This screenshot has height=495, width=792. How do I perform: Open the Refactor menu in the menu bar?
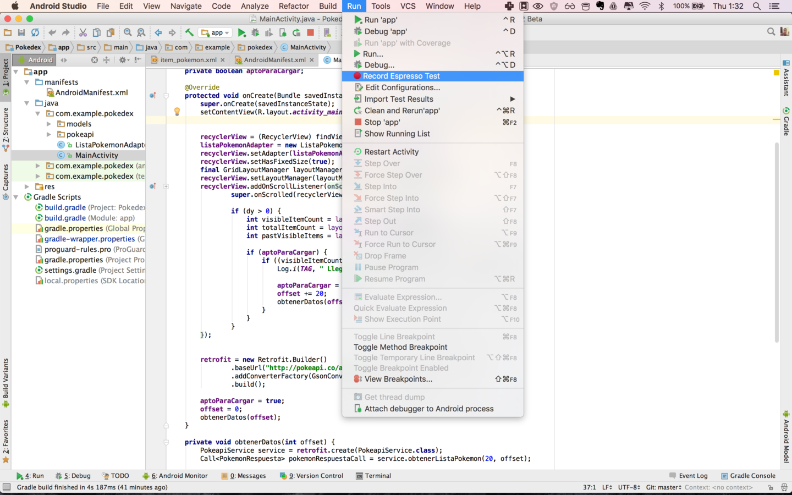[294, 6]
